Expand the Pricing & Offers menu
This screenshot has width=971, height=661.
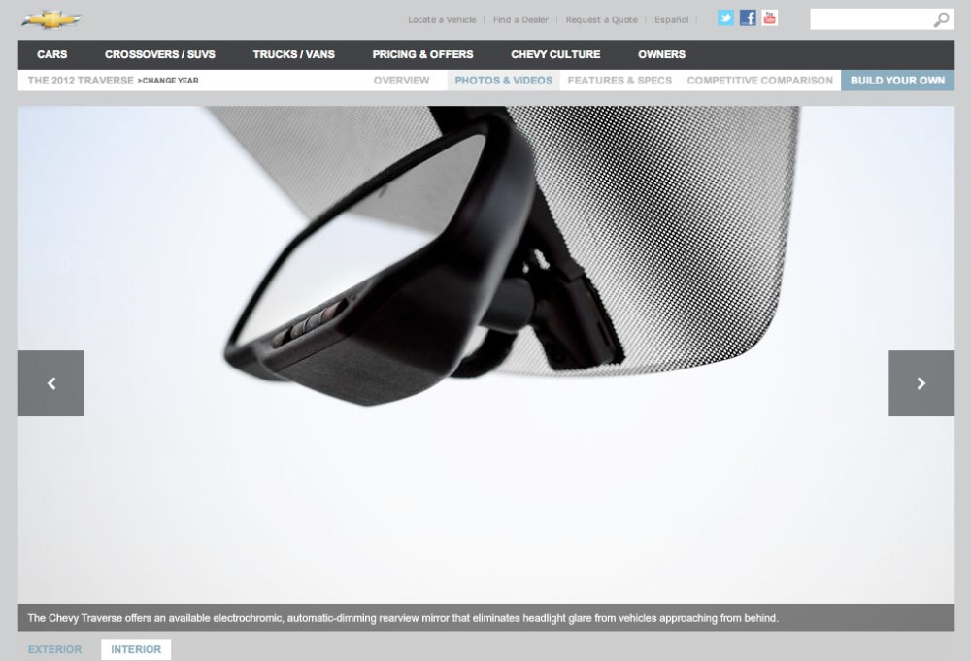tap(422, 54)
